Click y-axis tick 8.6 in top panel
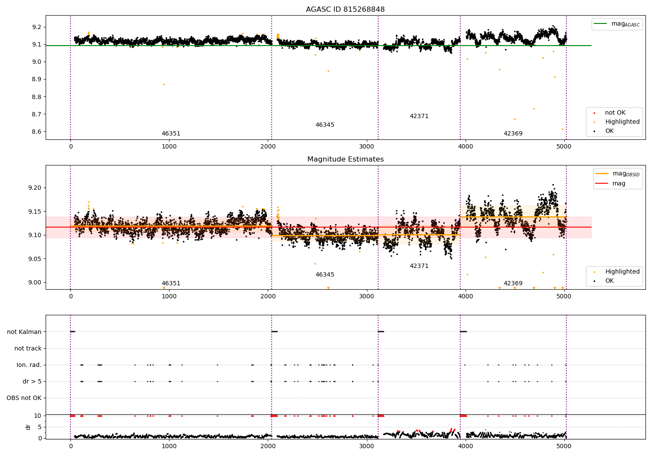 37,132
